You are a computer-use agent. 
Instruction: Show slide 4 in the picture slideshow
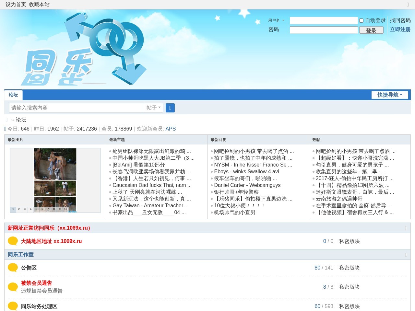[x=30, y=209]
